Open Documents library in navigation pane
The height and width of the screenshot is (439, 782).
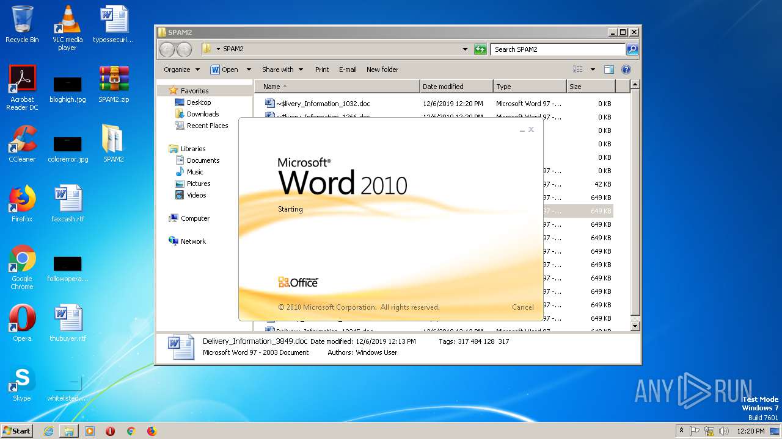203,160
